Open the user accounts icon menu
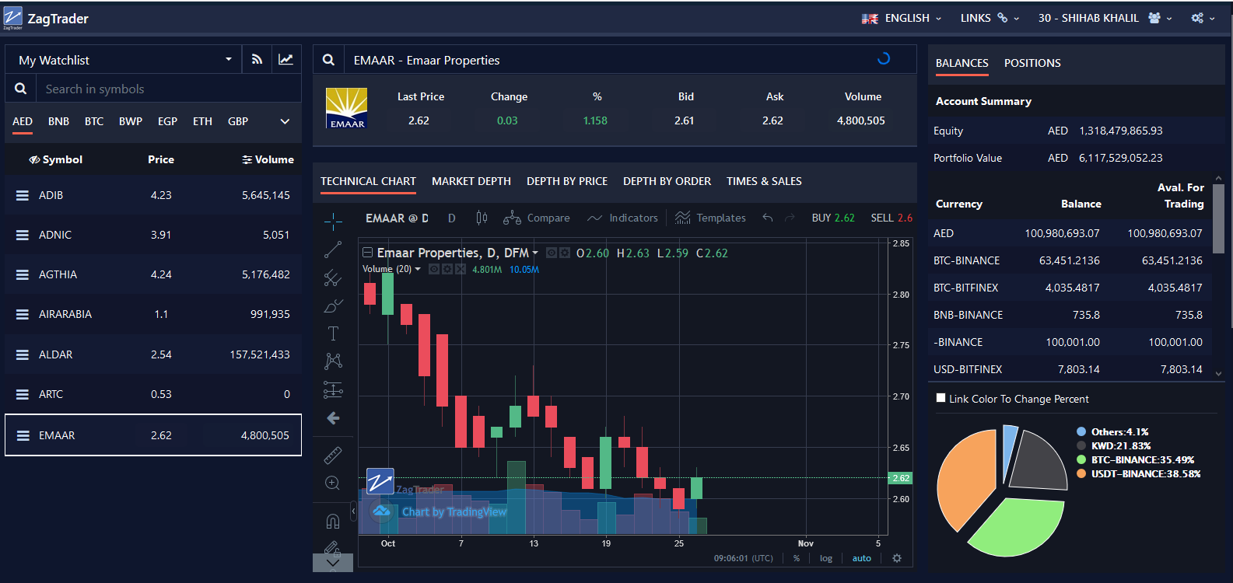The image size is (1233, 583). [x=1160, y=18]
